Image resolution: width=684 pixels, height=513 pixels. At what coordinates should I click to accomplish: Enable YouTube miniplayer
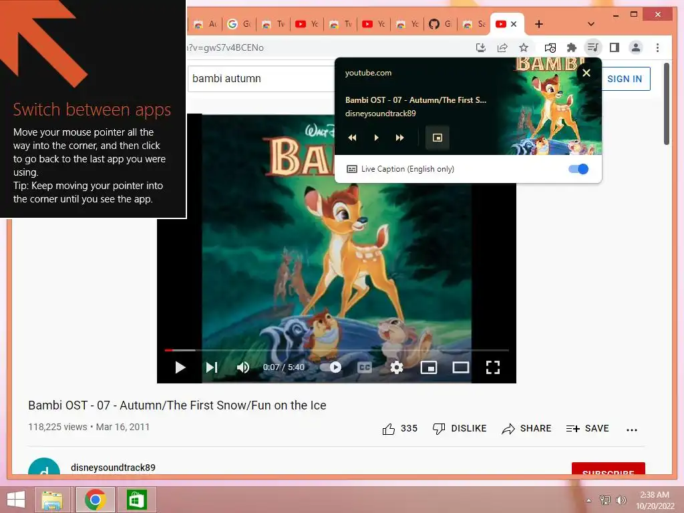coord(428,367)
